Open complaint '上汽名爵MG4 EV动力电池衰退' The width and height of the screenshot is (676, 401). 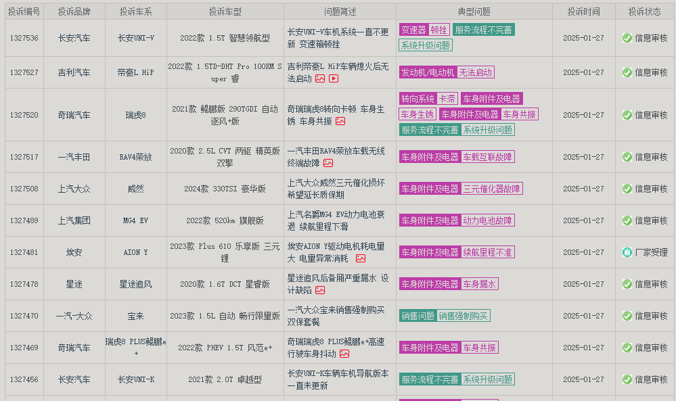click(x=336, y=220)
